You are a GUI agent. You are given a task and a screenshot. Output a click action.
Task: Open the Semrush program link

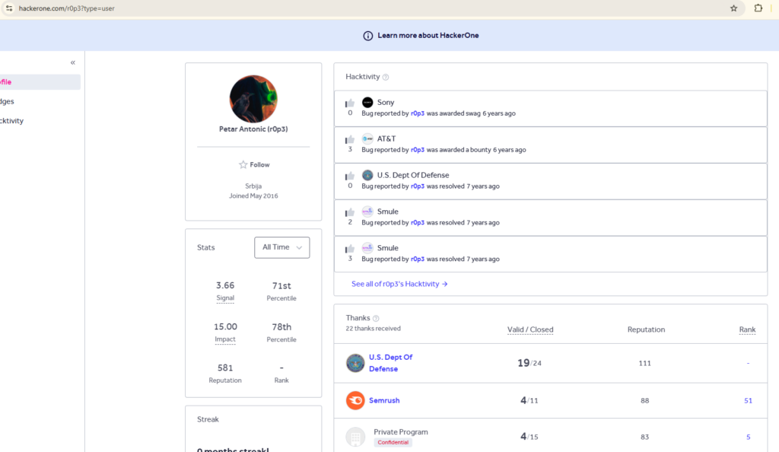point(384,400)
